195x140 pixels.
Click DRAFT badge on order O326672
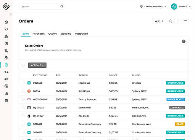(180, 124)
